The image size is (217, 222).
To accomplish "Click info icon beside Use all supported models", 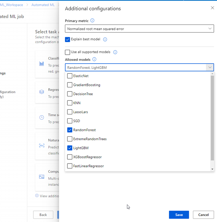I will tap(115, 52).
